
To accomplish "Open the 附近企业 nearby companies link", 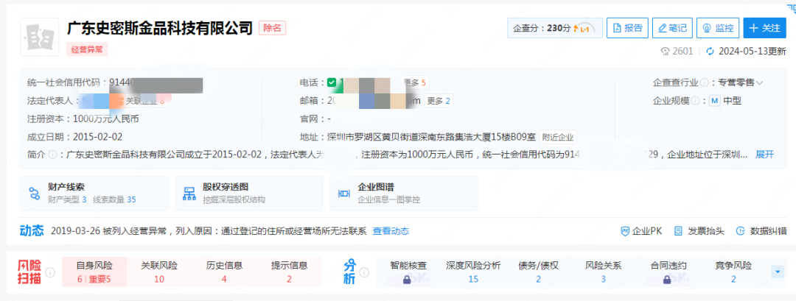I will pyautogui.click(x=558, y=137).
